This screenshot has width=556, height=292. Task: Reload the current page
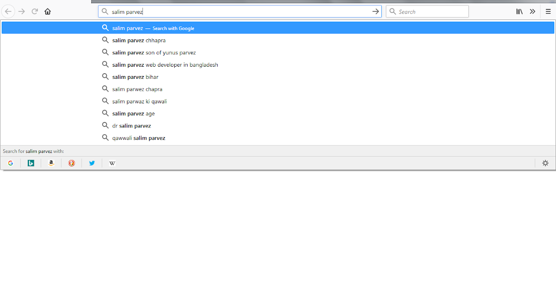click(34, 11)
